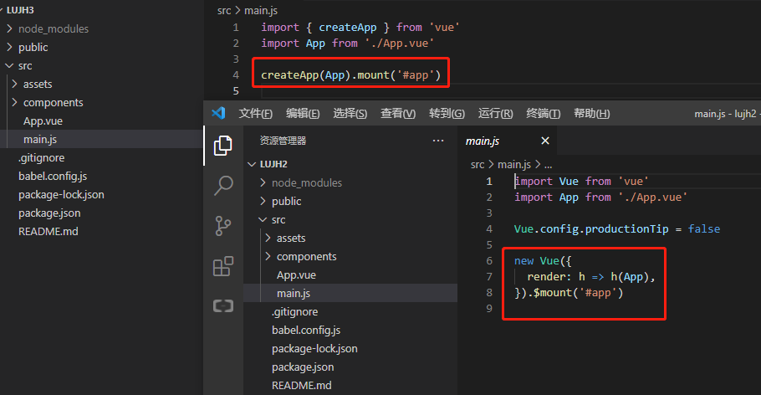The width and height of the screenshot is (761, 395).
Task: Open the 查看(V) menu
Action: [x=398, y=114]
